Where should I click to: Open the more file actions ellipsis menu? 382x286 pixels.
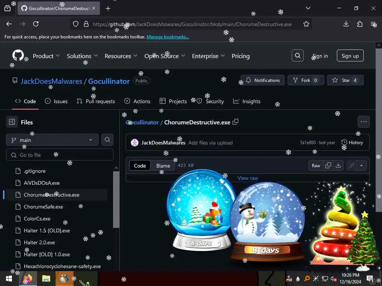[x=363, y=122]
